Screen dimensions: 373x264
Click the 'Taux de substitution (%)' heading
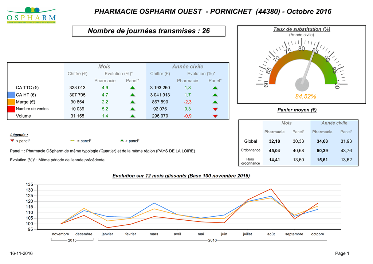click(x=302, y=29)
